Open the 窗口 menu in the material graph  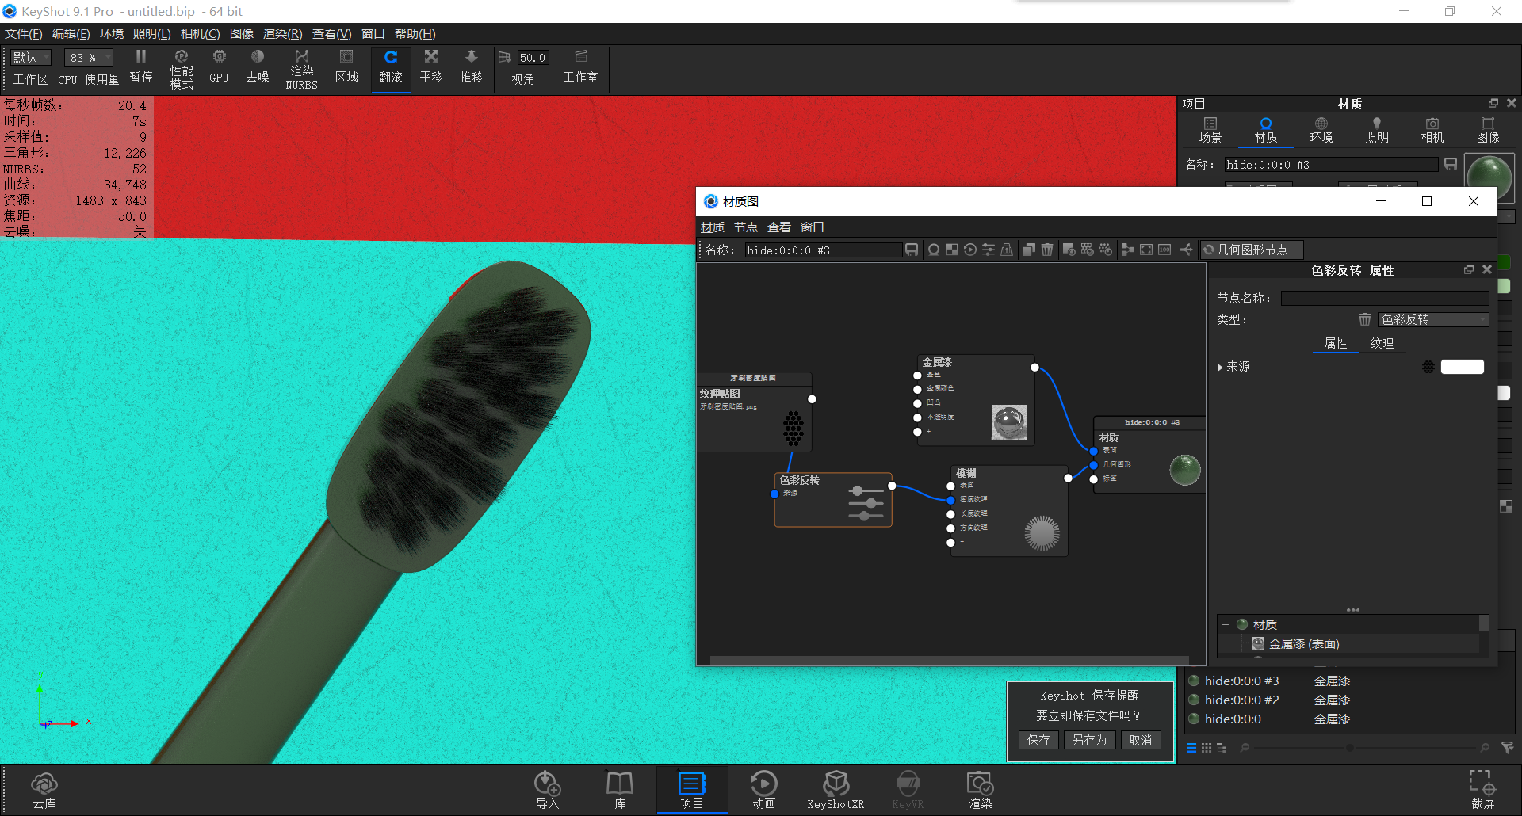[x=813, y=227]
